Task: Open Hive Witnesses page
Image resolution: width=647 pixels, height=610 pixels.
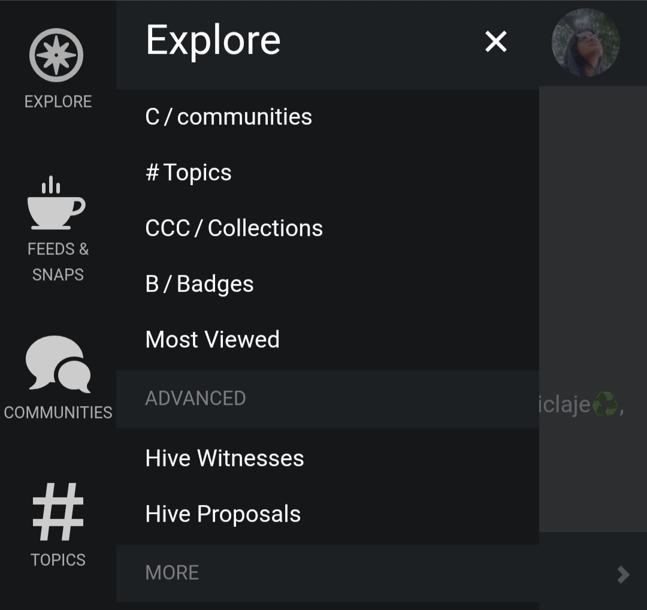Action: tap(225, 458)
